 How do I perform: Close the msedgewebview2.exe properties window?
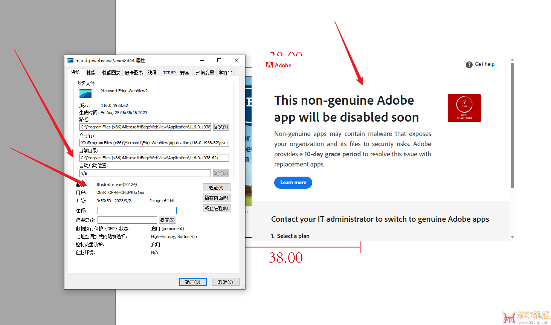click(x=237, y=60)
